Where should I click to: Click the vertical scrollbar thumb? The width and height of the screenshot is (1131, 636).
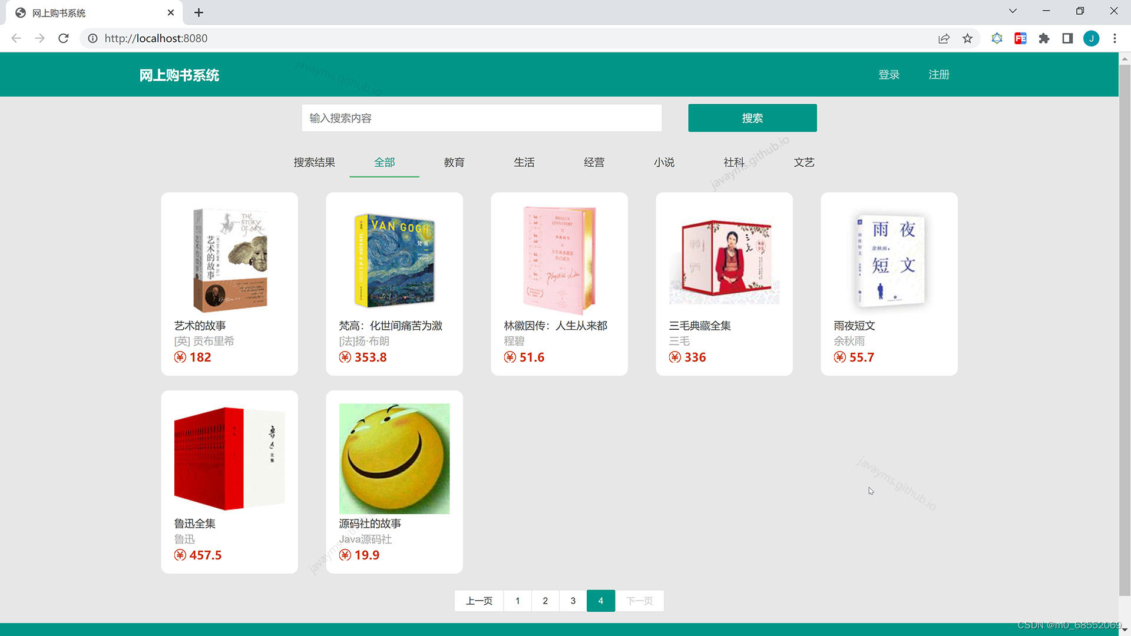click(1125, 330)
